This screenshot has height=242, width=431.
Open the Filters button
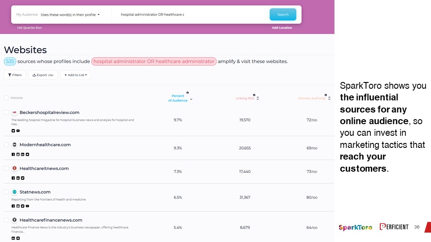pos(15,75)
